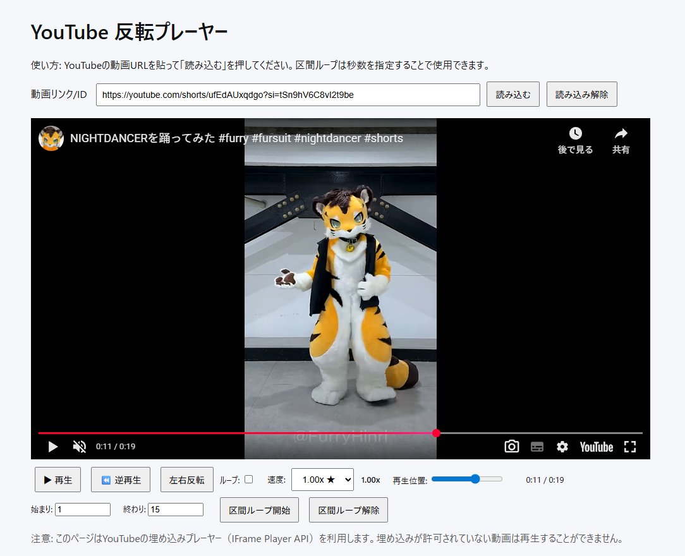
Task: Click the Watch Later clock icon
Action: (x=575, y=133)
